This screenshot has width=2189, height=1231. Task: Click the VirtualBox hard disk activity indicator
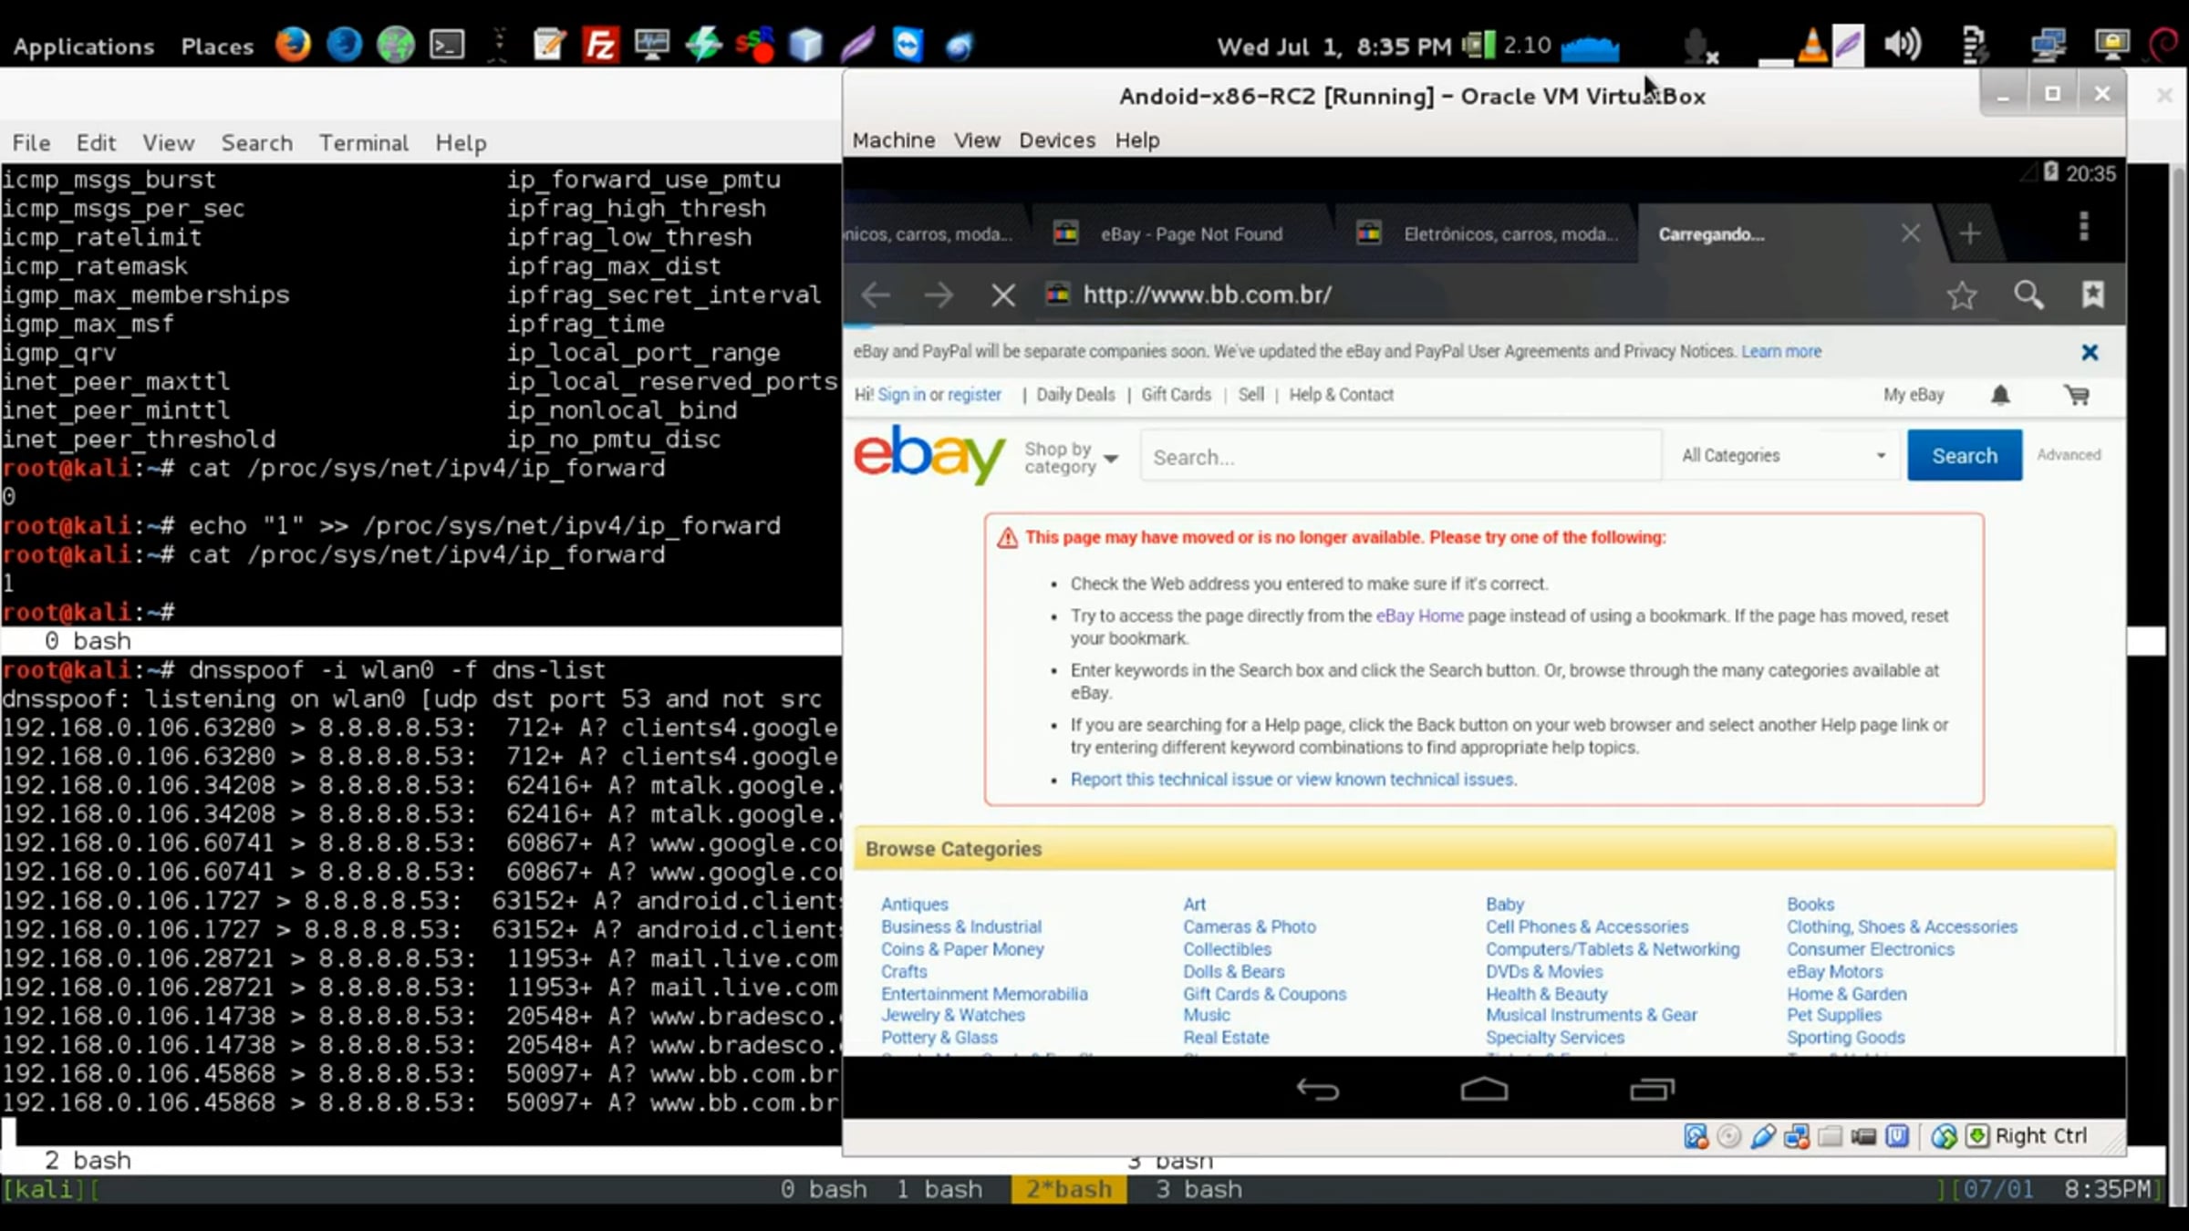click(1696, 1136)
